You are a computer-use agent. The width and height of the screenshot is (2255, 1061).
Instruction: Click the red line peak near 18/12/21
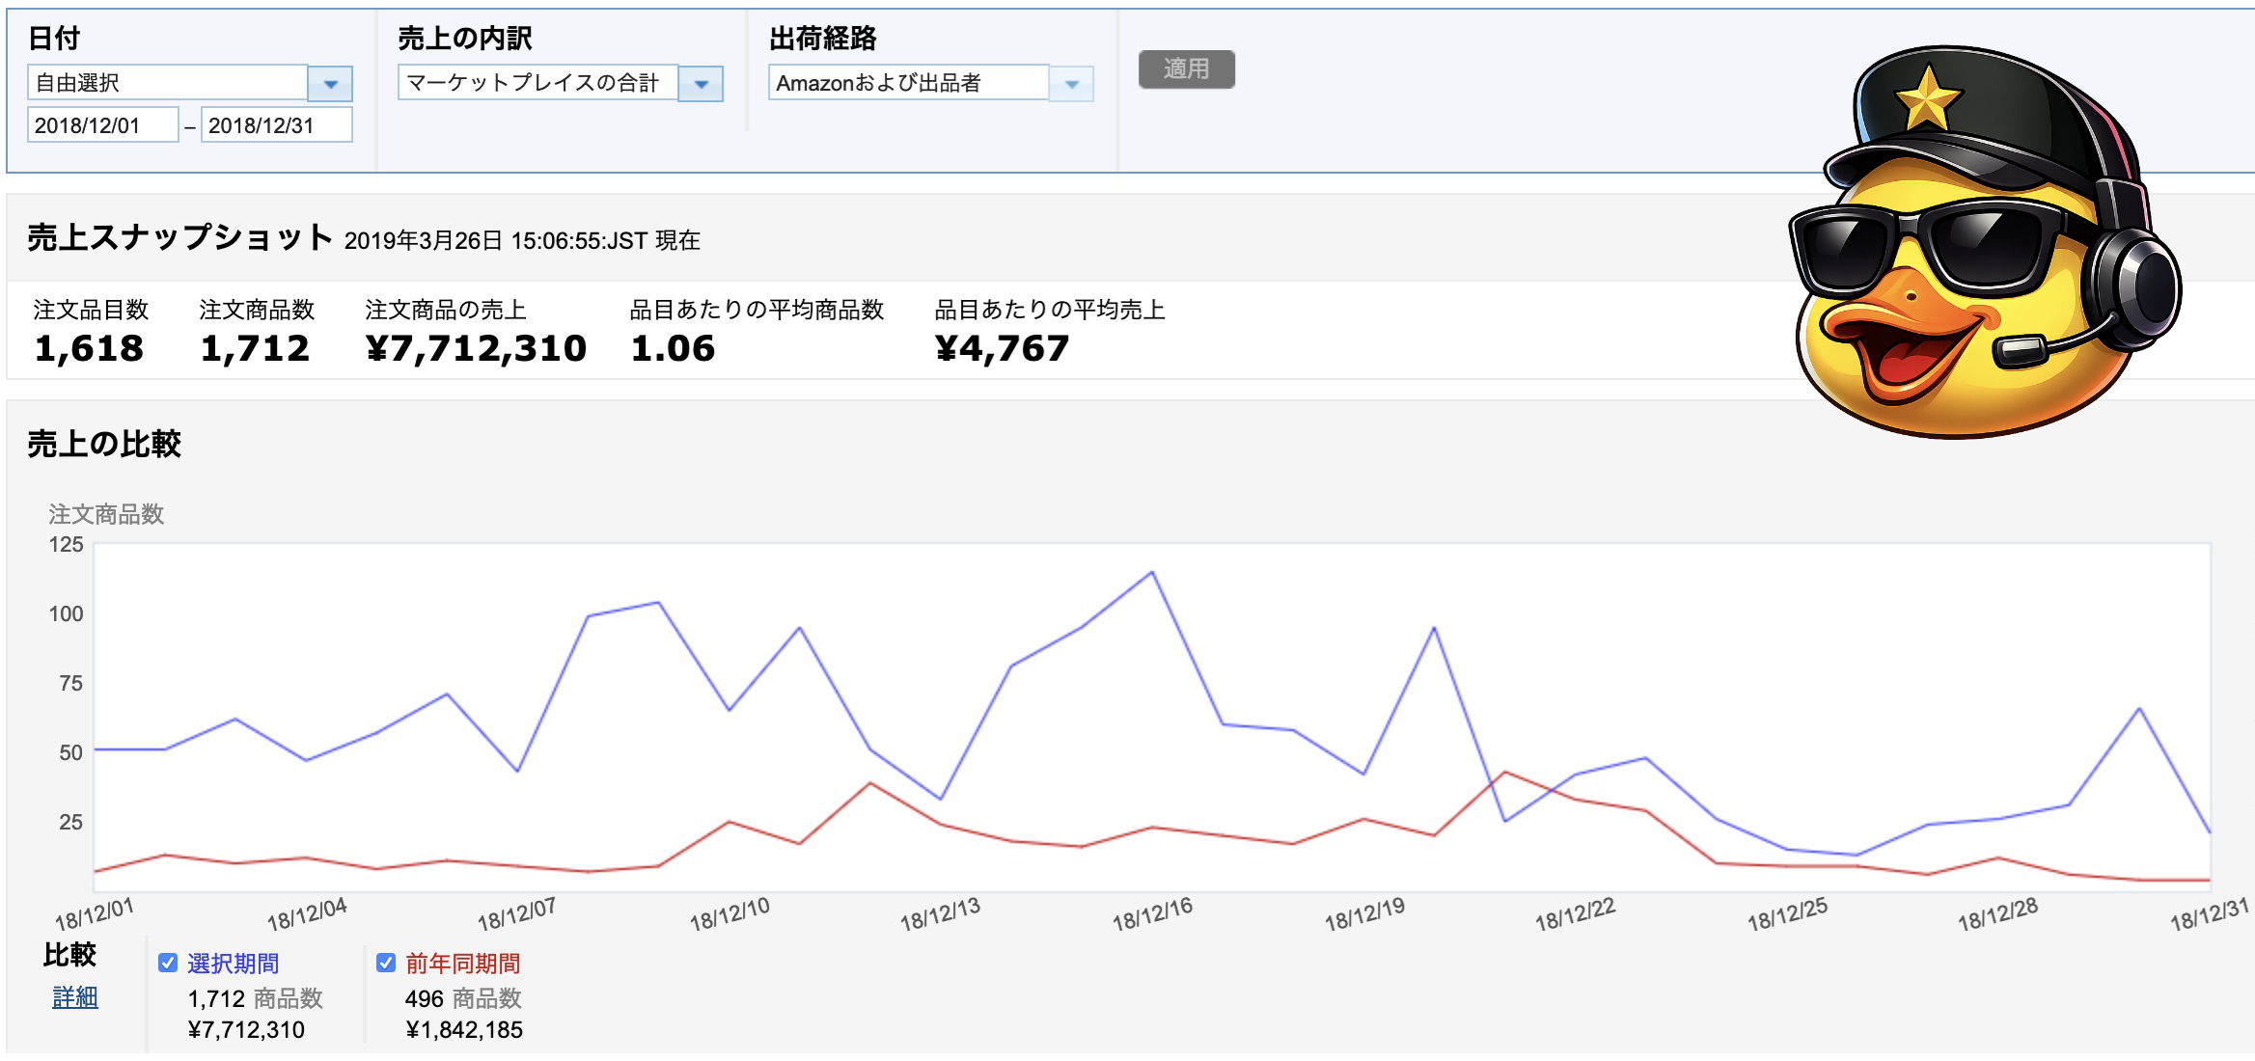1505,773
